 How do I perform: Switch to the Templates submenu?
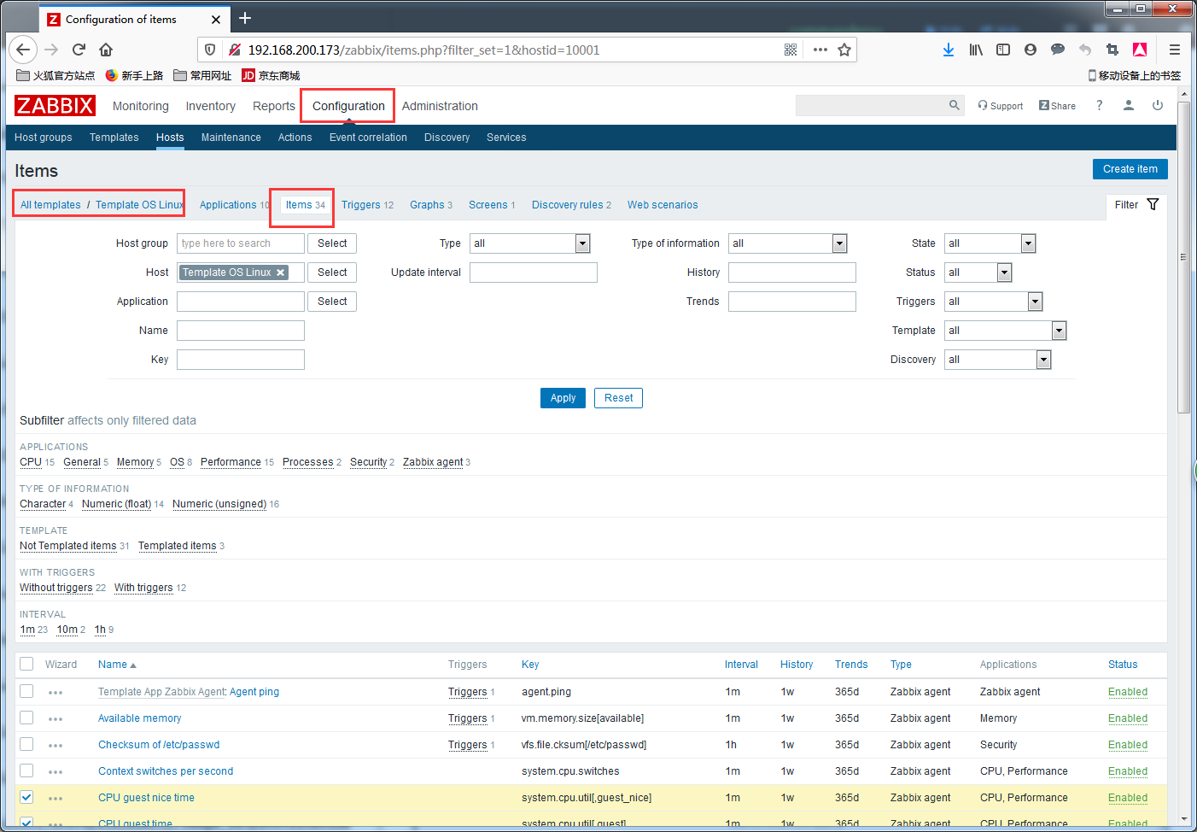coord(114,138)
